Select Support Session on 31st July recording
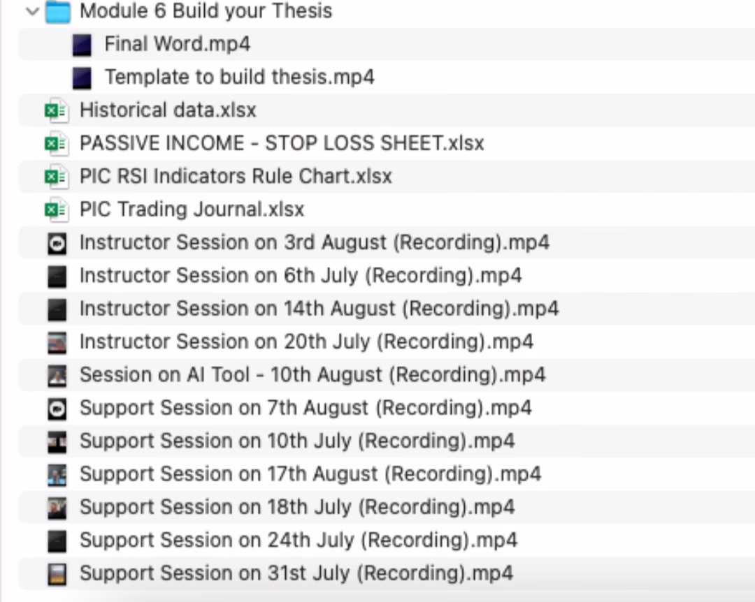The width and height of the screenshot is (755, 602). point(296,574)
